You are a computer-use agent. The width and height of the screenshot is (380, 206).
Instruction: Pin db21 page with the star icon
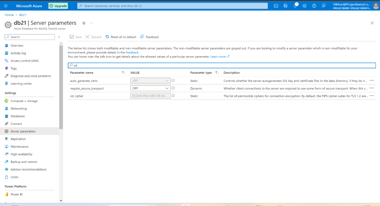click(84, 23)
